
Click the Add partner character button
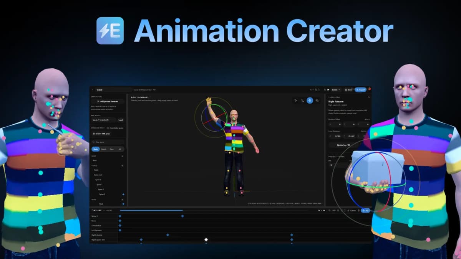[108, 101]
